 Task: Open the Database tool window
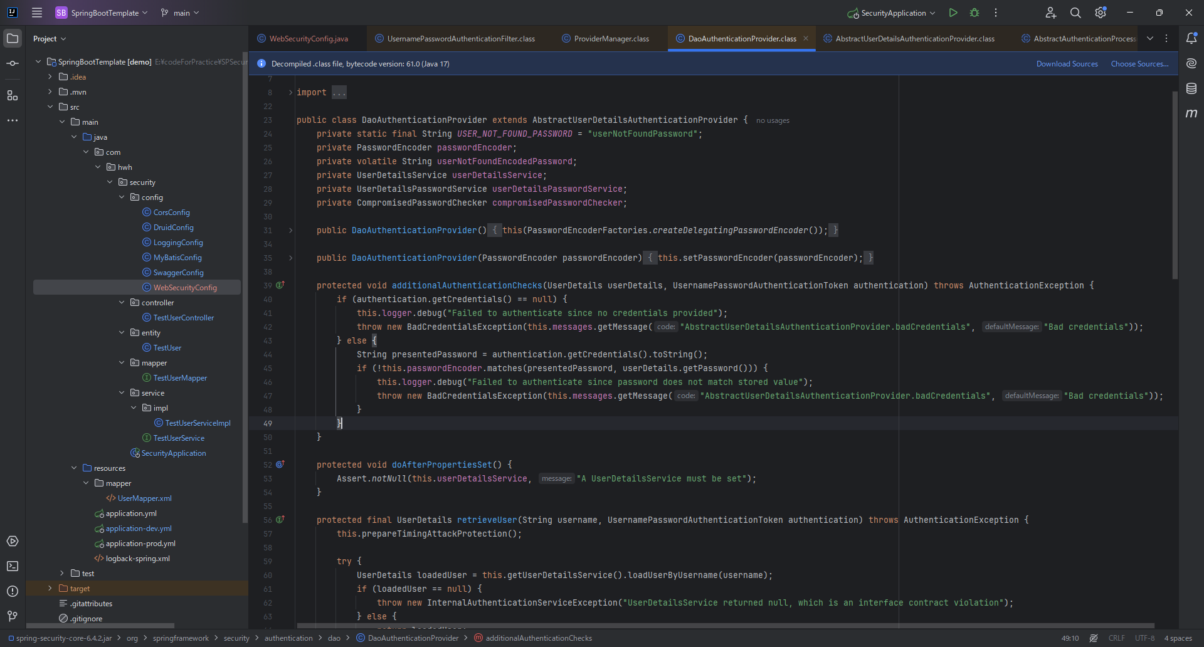(x=1191, y=88)
